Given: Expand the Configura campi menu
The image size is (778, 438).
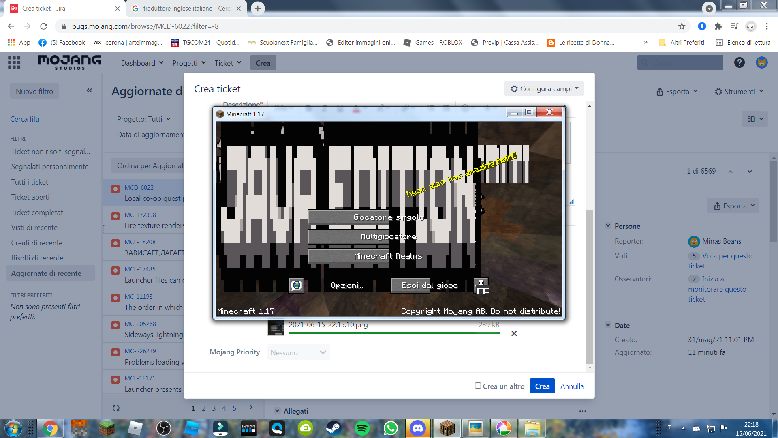Looking at the screenshot, I should click(544, 89).
